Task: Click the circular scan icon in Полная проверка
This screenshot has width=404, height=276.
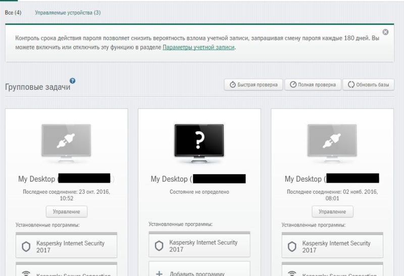Action: point(293,84)
